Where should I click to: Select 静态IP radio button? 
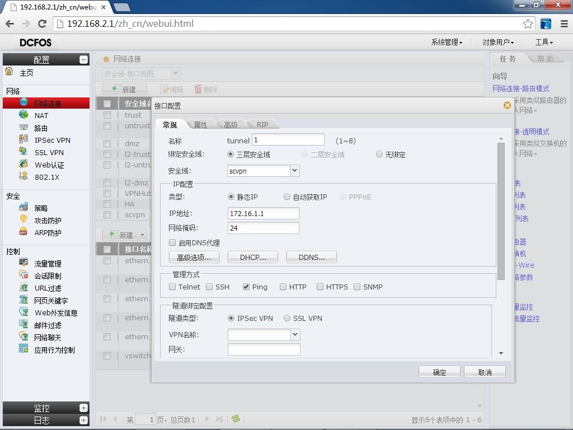231,197
